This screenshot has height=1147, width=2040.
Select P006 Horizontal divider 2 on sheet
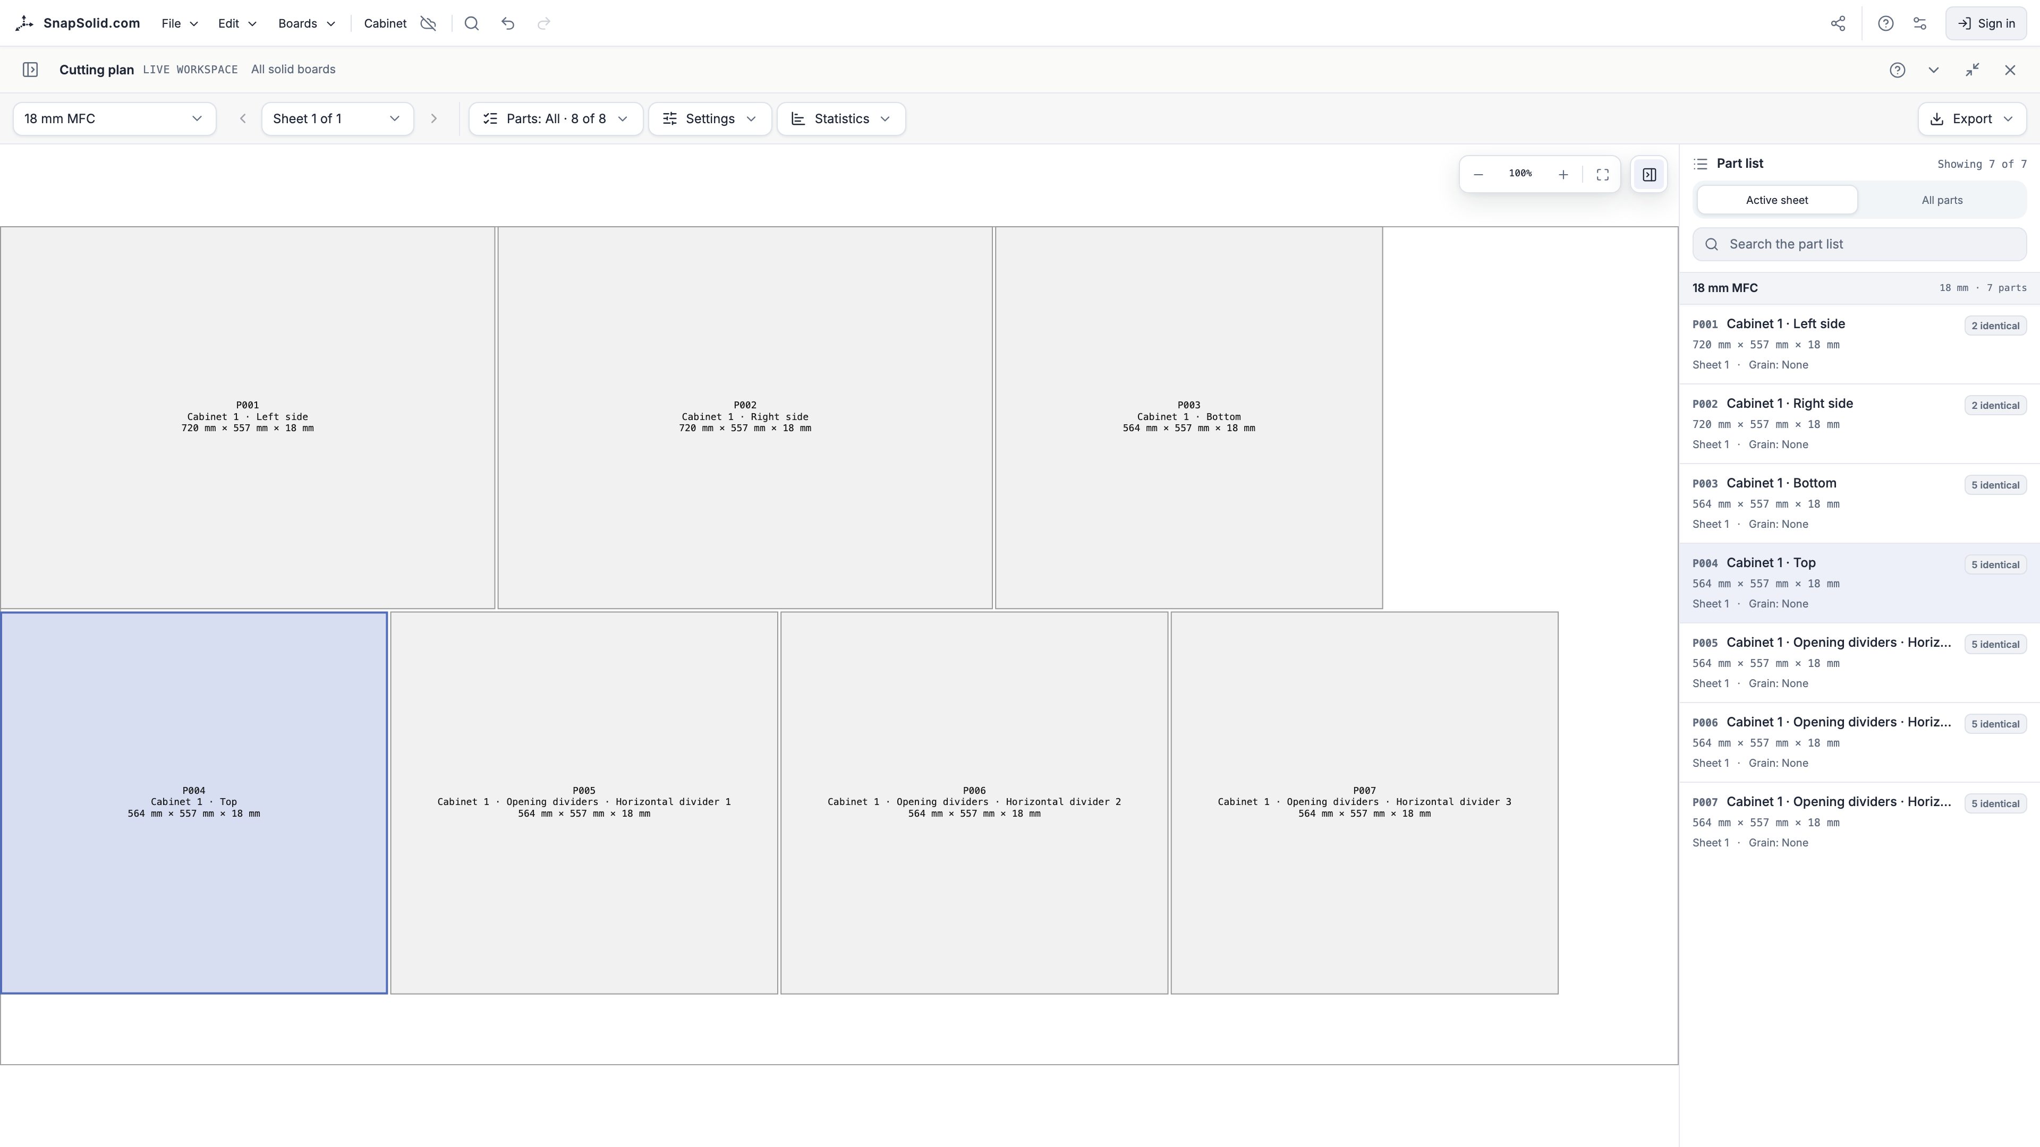coord(974,803)
